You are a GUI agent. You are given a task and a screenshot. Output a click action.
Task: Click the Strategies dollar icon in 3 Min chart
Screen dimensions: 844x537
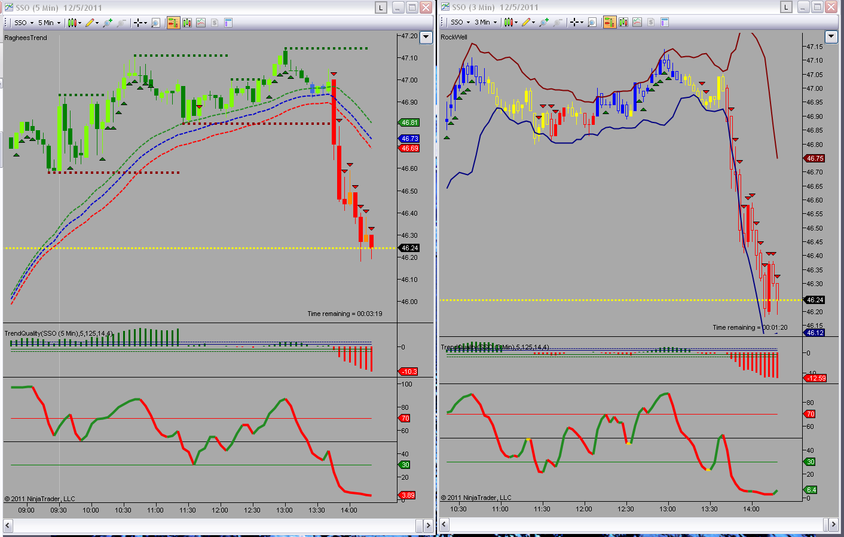pyautogui.click(x=651, y=22)
